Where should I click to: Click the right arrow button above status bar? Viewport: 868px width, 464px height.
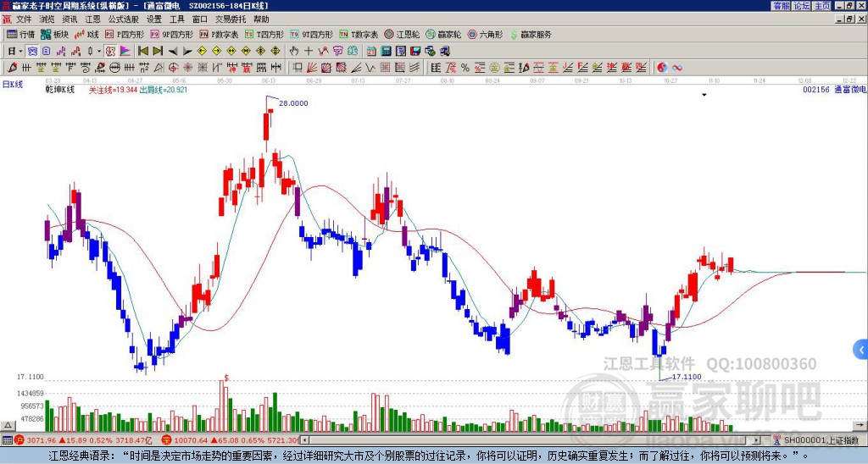point(860,425)
